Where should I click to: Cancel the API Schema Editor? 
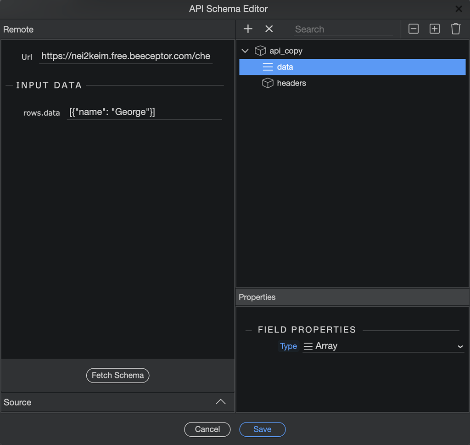207,429
